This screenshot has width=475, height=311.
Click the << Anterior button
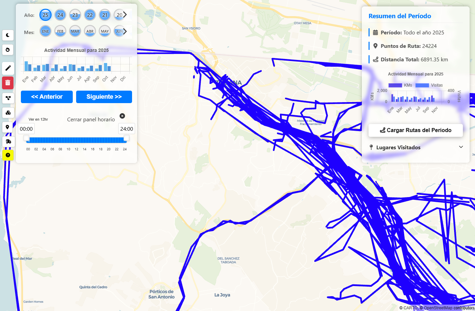(x=47, y=97)
